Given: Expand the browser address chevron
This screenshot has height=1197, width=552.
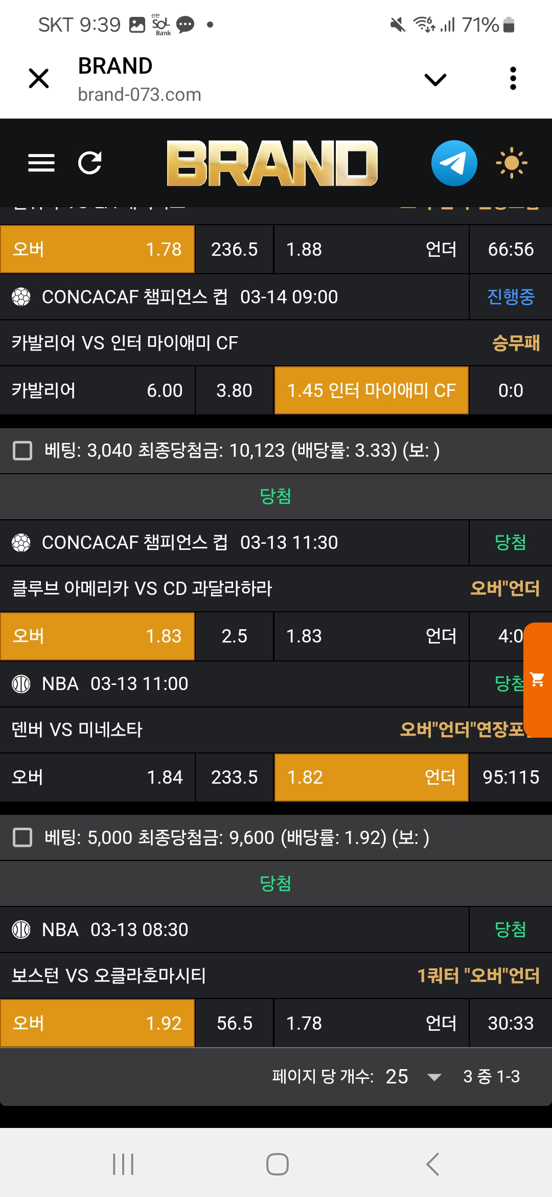Looking at the screenshot, I should pos(435,79).
